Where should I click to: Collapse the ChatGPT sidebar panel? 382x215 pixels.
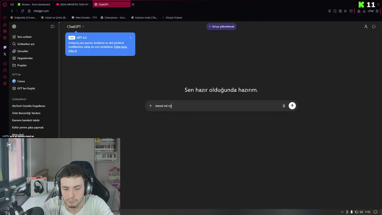pos(53,27)
